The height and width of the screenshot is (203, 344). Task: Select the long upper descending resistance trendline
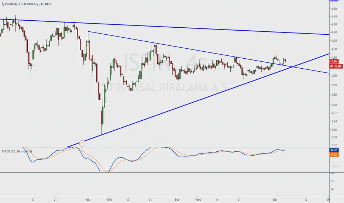coord(165,27)
